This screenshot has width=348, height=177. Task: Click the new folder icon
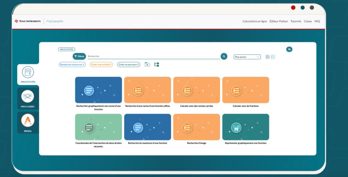point(147,65)
